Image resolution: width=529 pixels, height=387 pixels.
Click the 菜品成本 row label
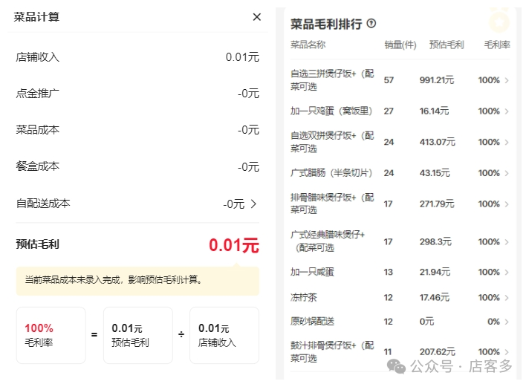tap(37, 130)
